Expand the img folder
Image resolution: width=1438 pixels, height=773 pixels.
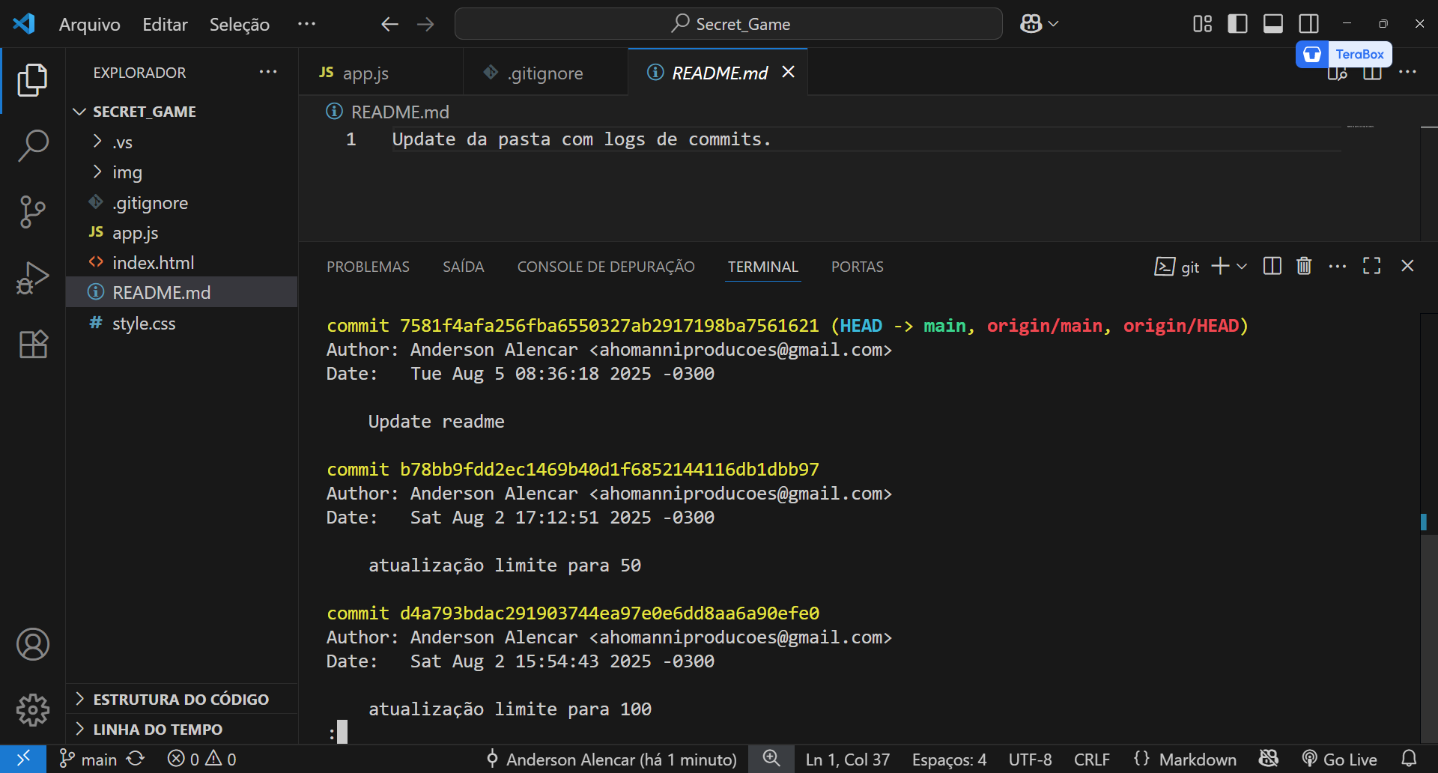[181, 172]
